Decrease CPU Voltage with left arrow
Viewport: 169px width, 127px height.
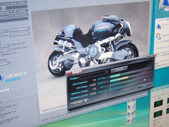tap(108, 82)
